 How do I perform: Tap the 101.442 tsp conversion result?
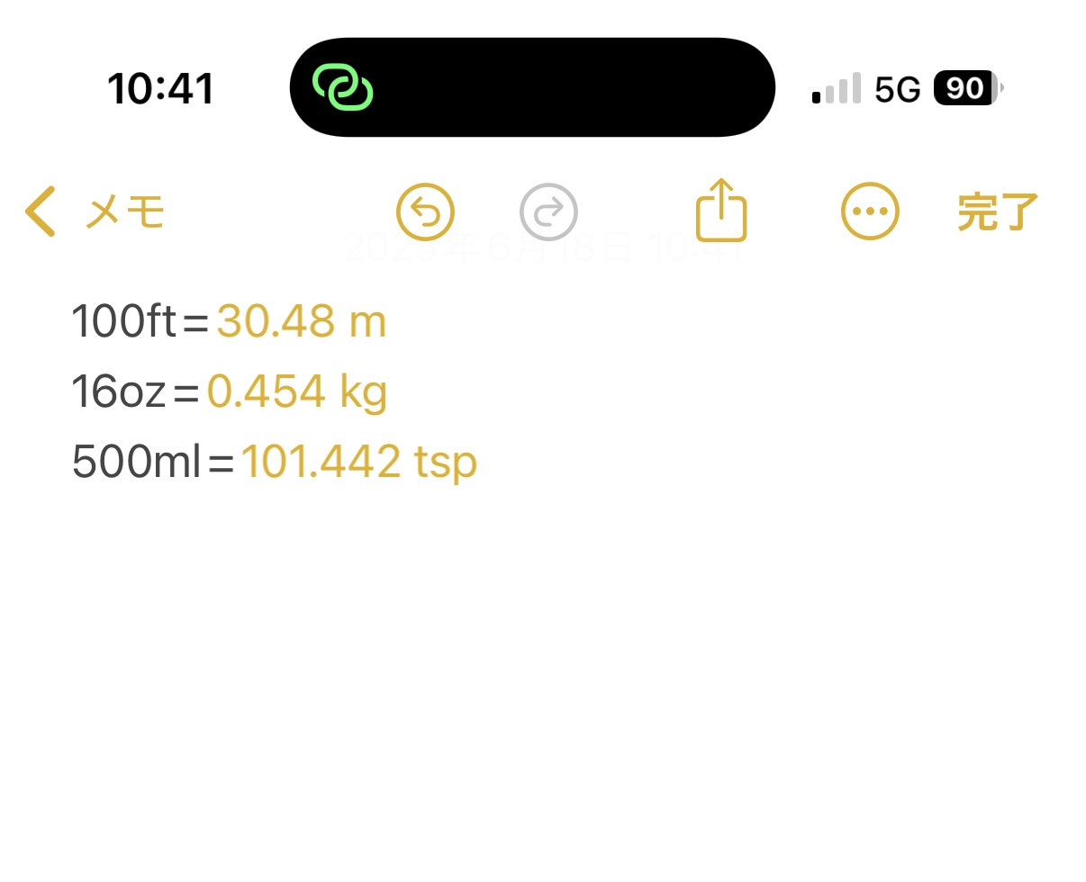358,462
